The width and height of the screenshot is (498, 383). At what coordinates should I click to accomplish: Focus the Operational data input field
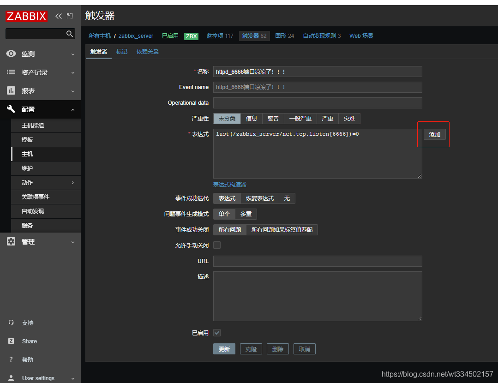coord(318,103)
